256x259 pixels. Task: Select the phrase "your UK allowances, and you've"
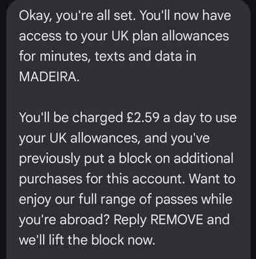(114, 138)
